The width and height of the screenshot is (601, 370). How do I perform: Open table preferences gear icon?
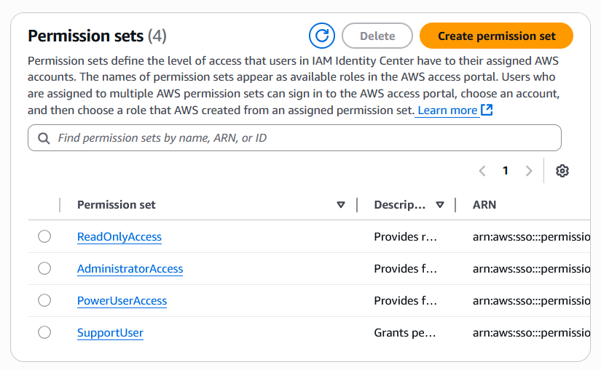(x=562, y=171)
